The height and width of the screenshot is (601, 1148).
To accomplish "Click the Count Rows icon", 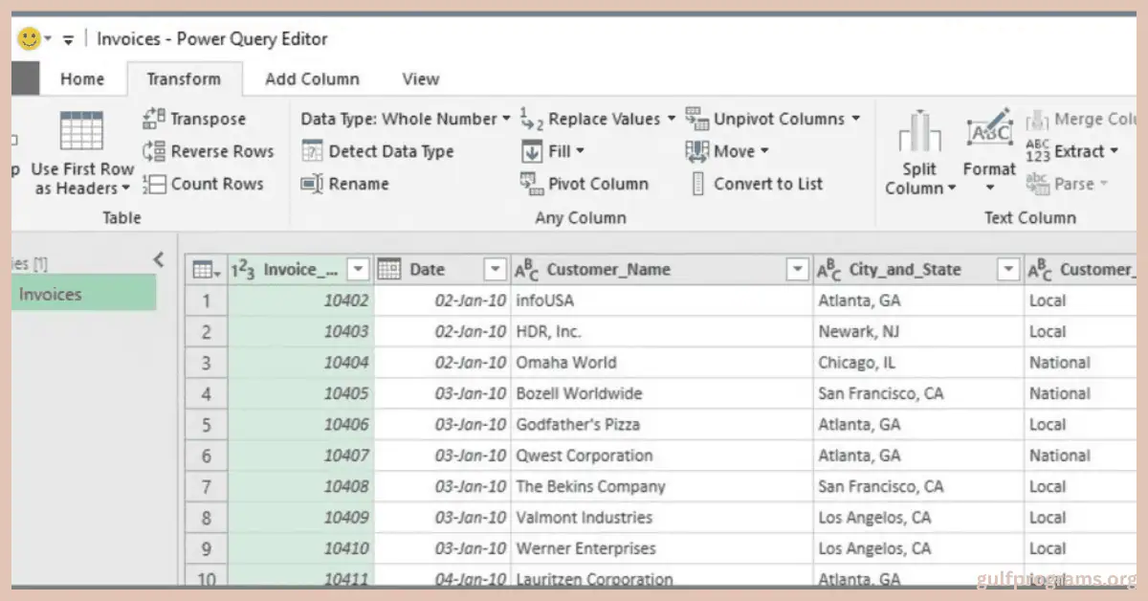I will (154, 184).
